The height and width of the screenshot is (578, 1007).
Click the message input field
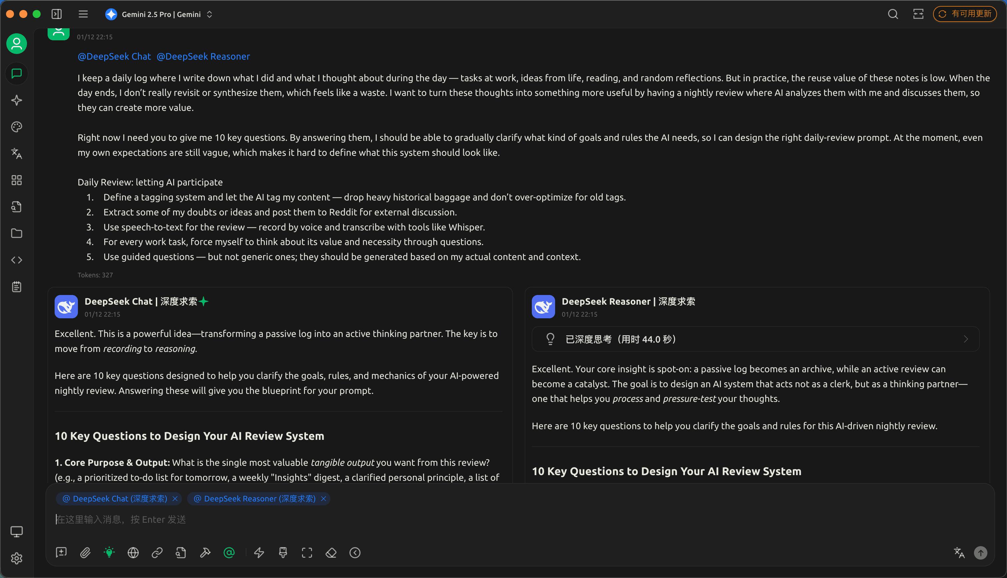[520, 520]
